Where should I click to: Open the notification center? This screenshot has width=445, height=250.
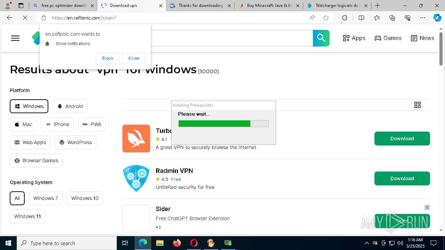(434, 243)
